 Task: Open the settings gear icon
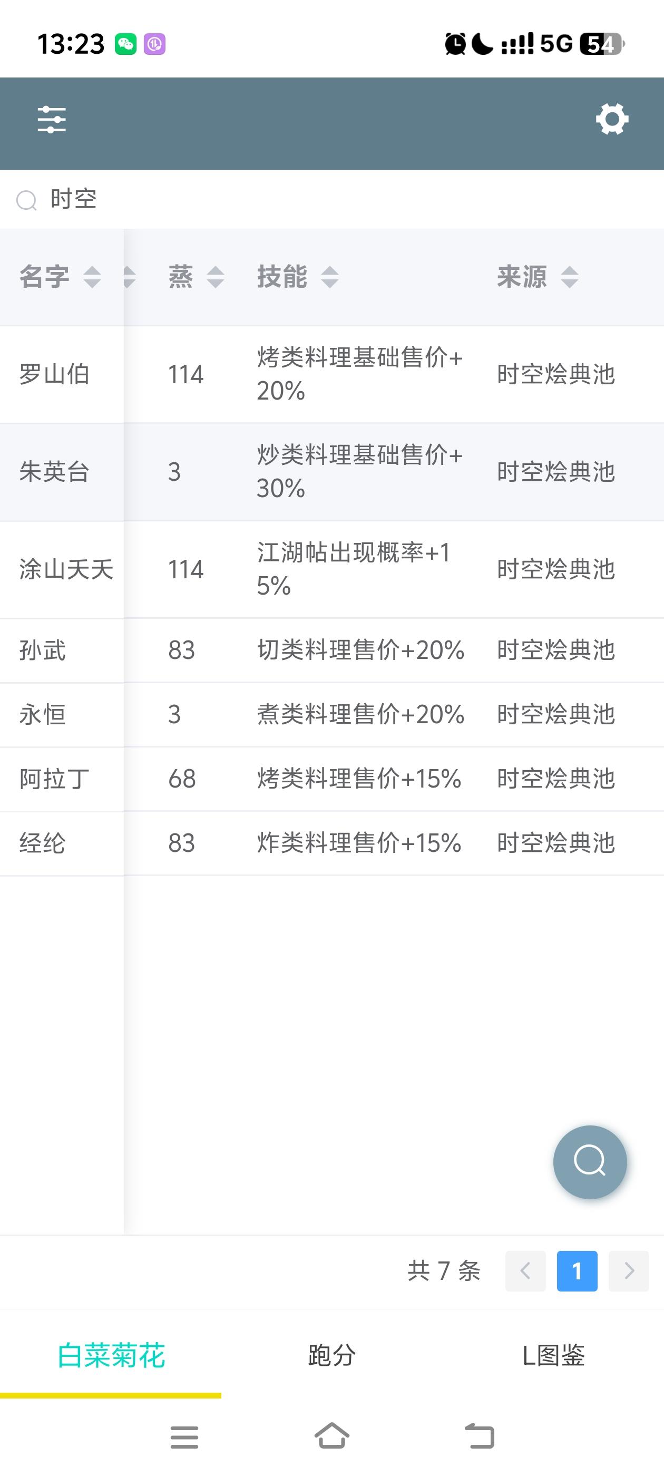coord(612,119)
